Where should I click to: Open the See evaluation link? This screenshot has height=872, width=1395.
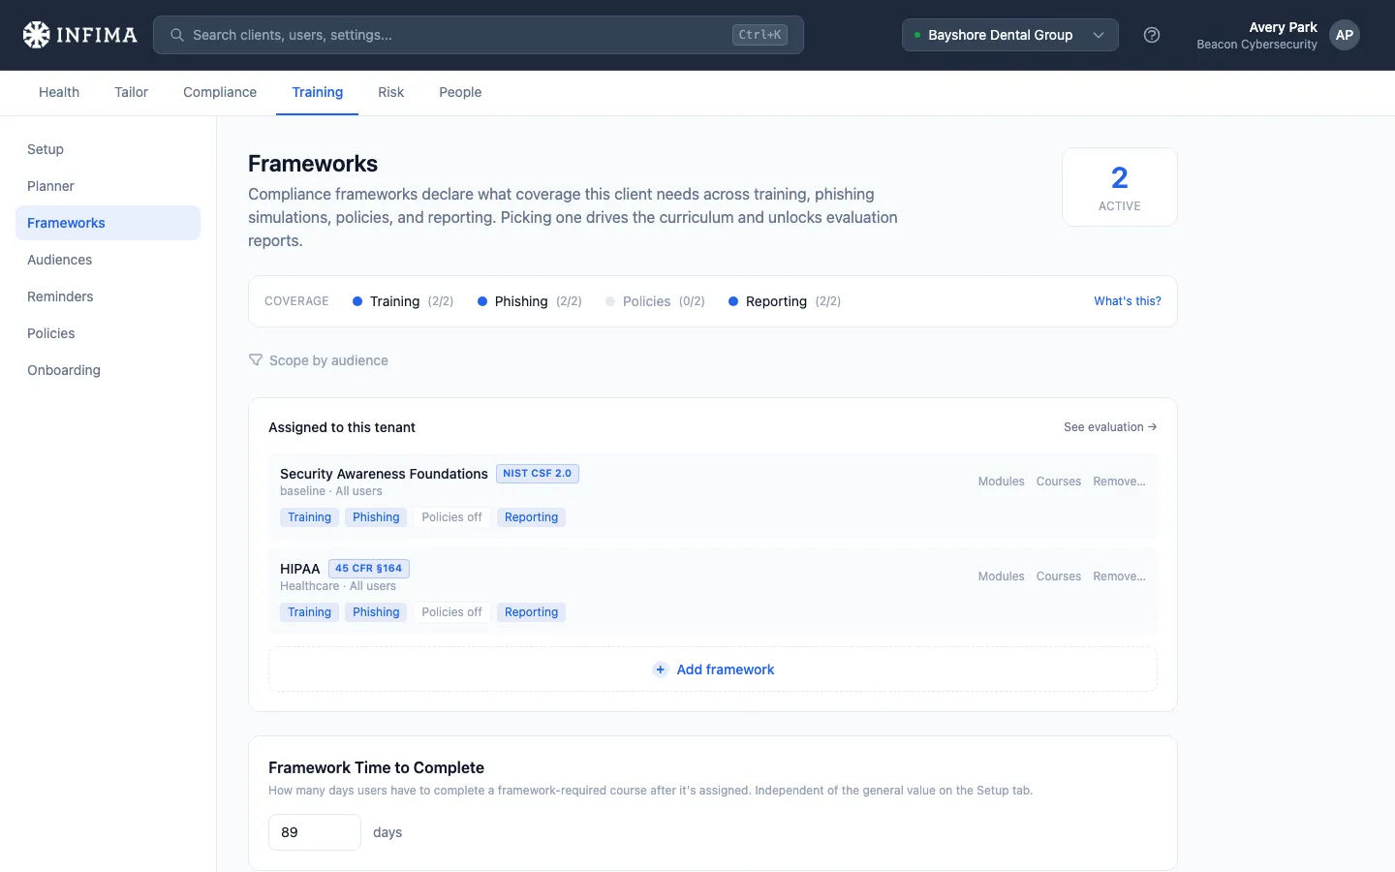click(1110, 427)
